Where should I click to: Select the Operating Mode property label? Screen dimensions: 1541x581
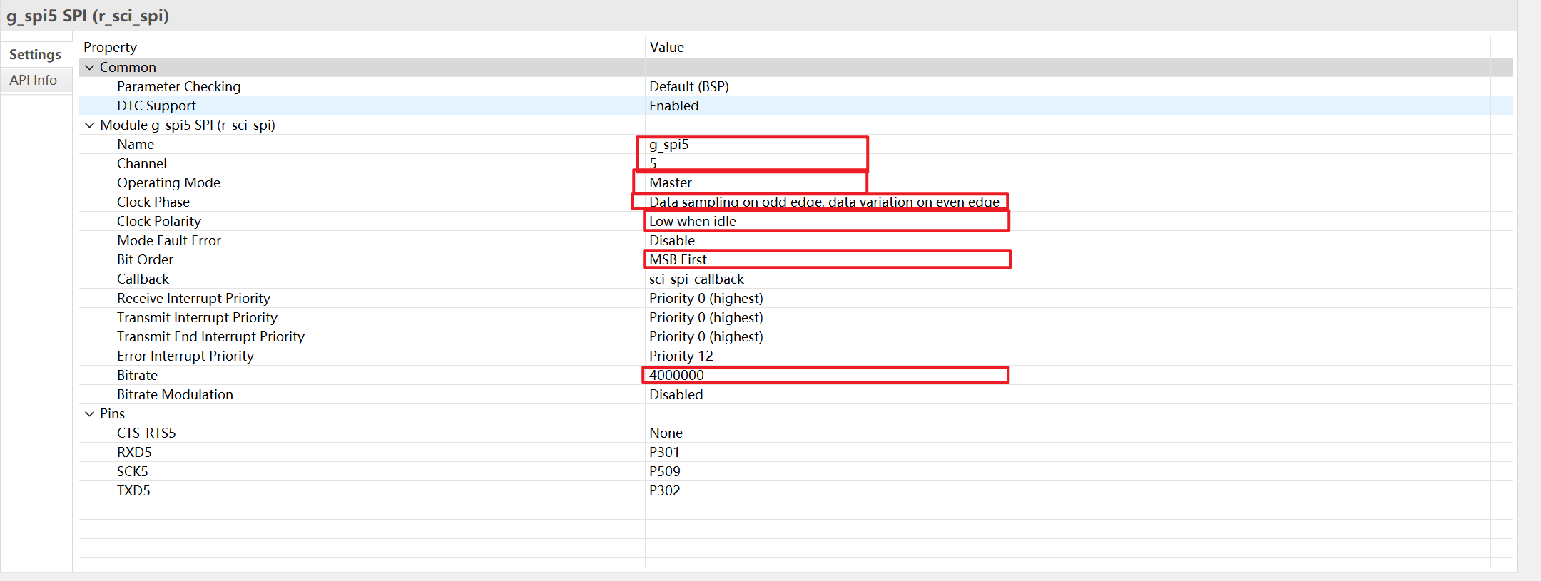(x=169, y=183)
